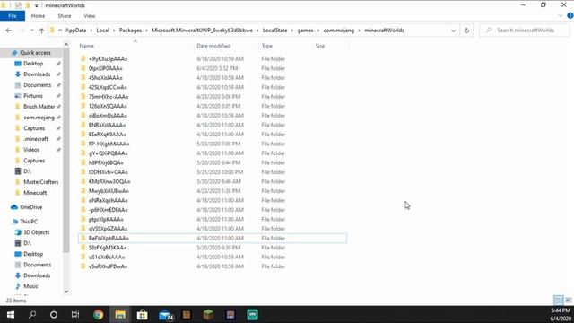Open the Home ribbon tab
This screenshot has height=323, width=574.
[38, 16]
